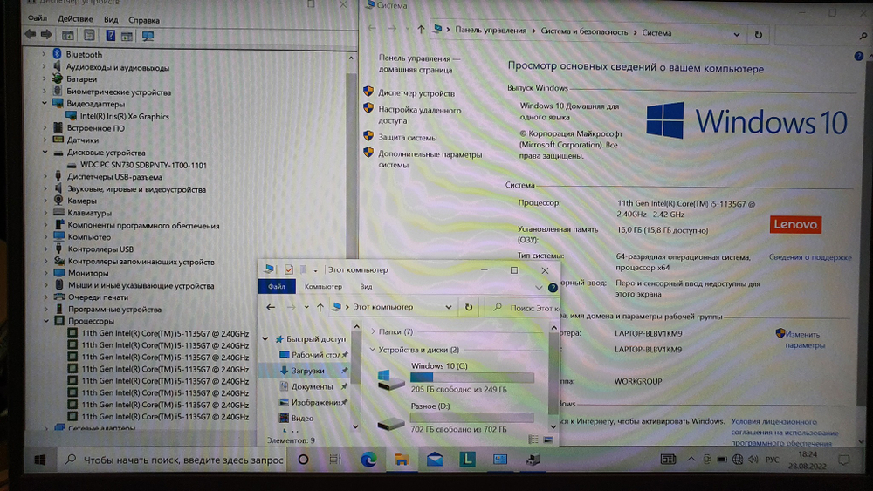
Task: Open the address bar dropdown in System window
Action: (737, 35)
